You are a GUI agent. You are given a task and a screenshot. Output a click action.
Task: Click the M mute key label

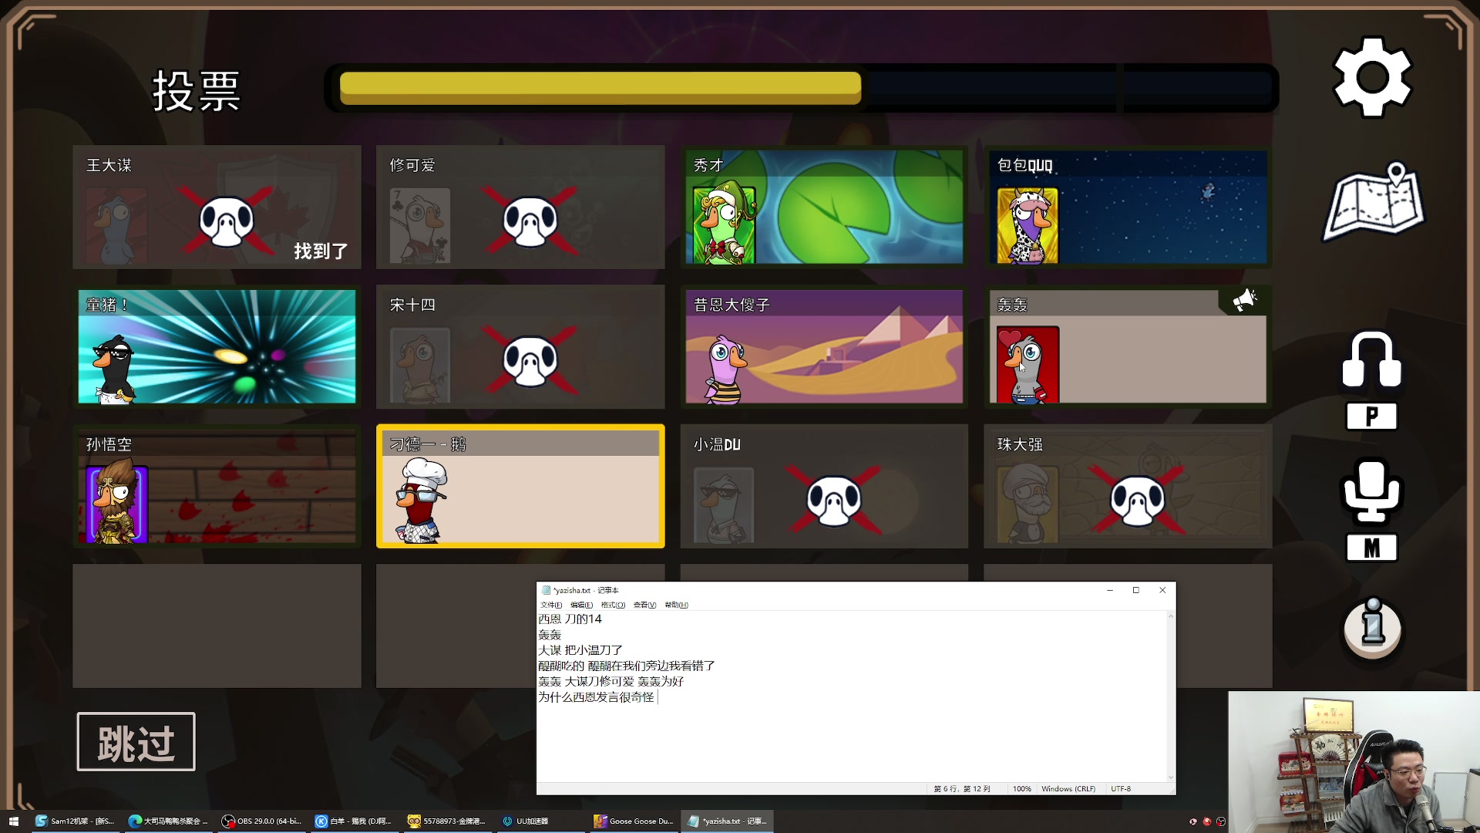pos(1371,548)
